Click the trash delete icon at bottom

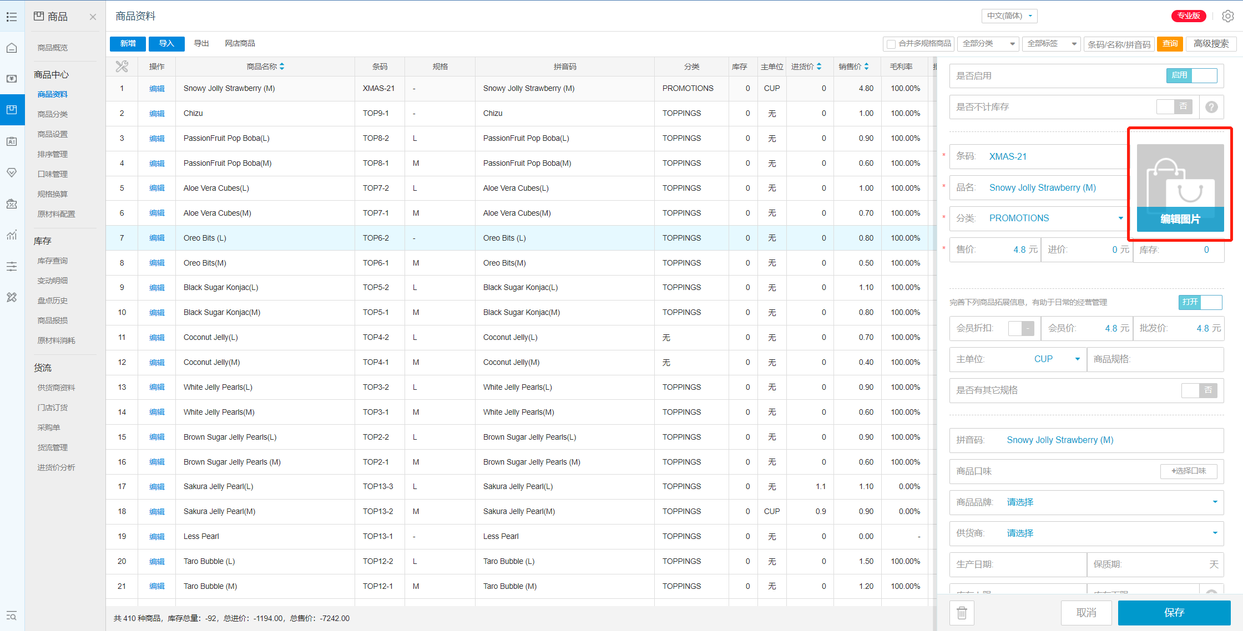point(962,613)
